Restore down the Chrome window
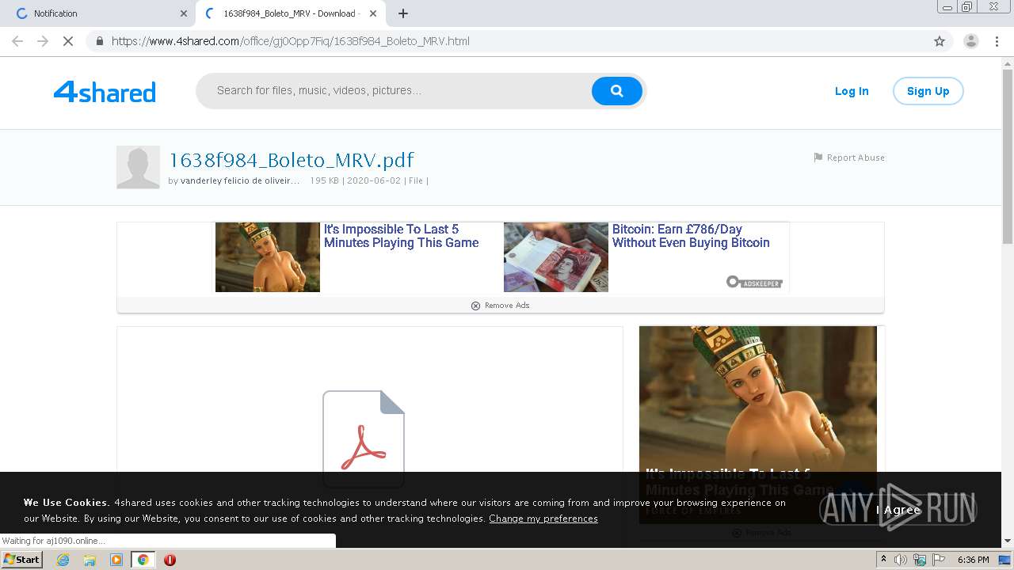The width and height of the screenshot is (1014, 570). (967, 7)
